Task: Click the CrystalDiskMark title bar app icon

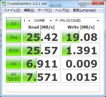Action: 4,4
